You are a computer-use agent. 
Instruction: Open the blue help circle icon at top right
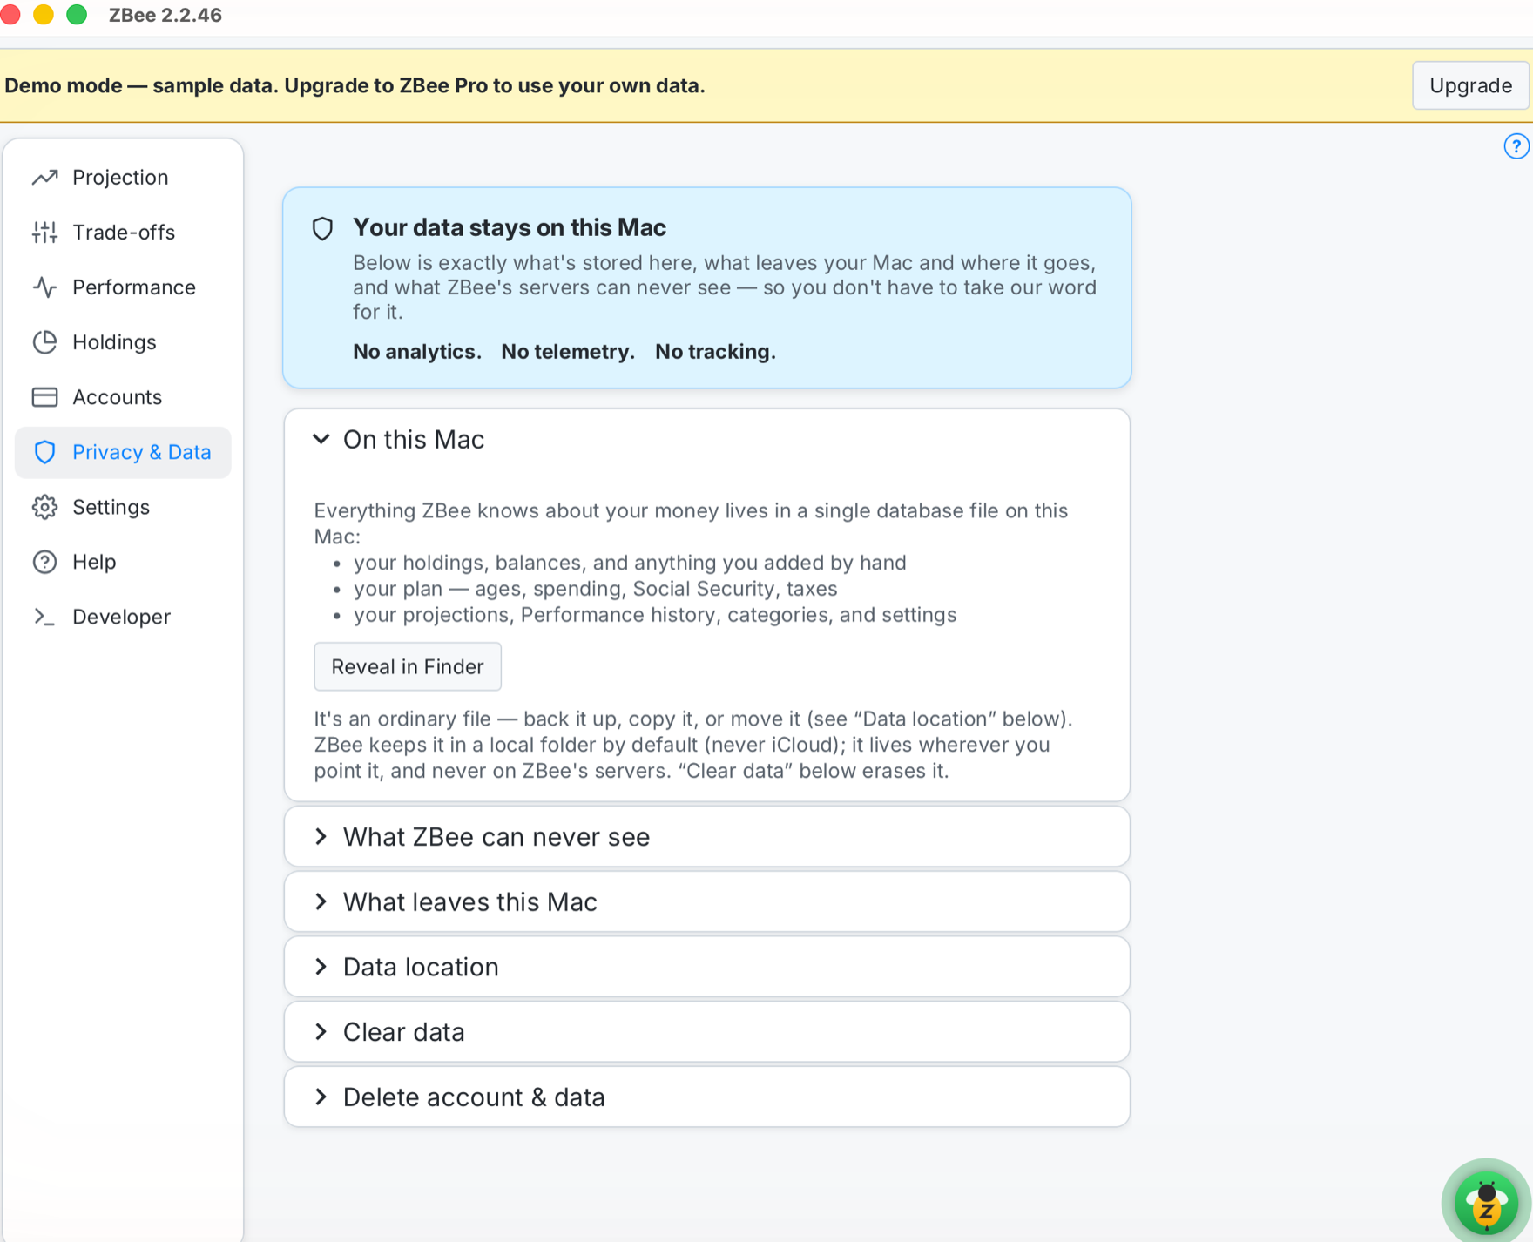[x=1516, y=146]
